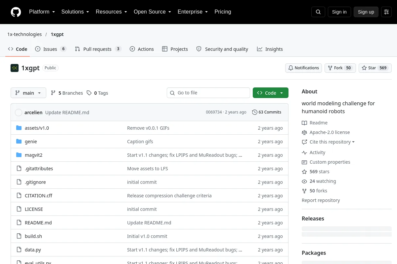Click the 1x-technologies owner link
Screen dimensions: 397x264
(24, 34)
